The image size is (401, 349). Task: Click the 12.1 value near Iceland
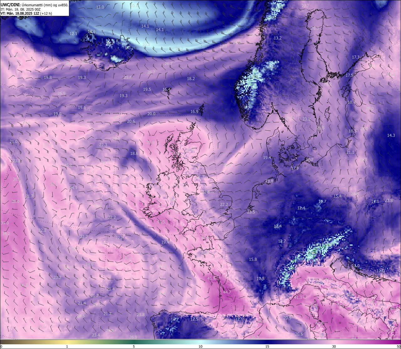tap(73, 33)
